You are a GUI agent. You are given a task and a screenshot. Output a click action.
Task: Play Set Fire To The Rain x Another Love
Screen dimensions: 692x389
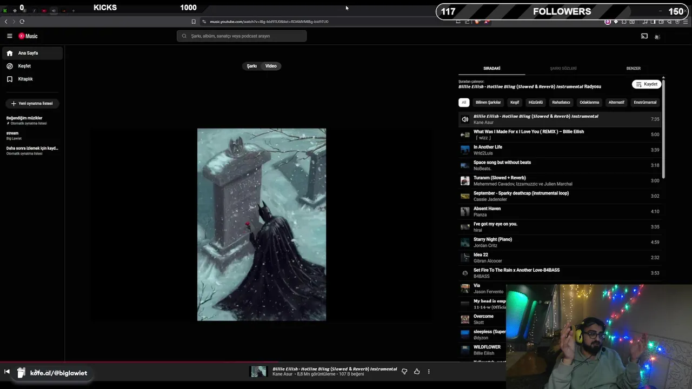(x=560, y=273)
